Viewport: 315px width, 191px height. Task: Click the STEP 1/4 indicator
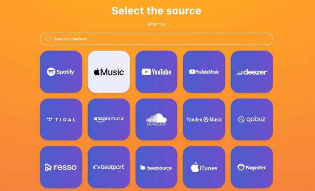[156, 24]
